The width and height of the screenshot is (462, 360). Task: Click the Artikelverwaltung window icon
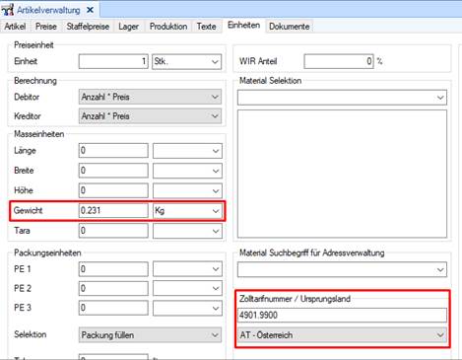[x=8, y=10]
